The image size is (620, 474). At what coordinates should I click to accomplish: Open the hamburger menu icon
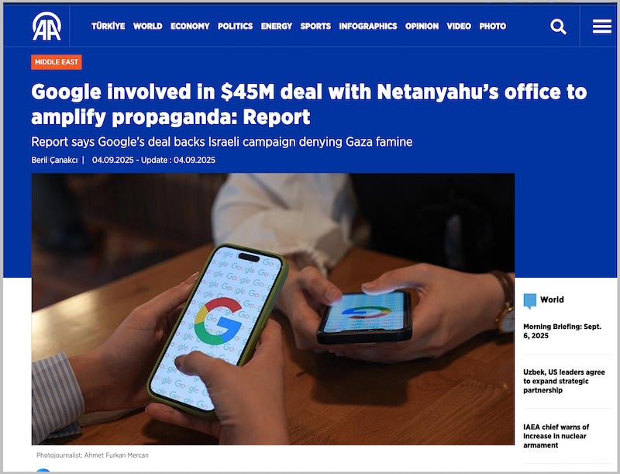click(x=602, y=26)
